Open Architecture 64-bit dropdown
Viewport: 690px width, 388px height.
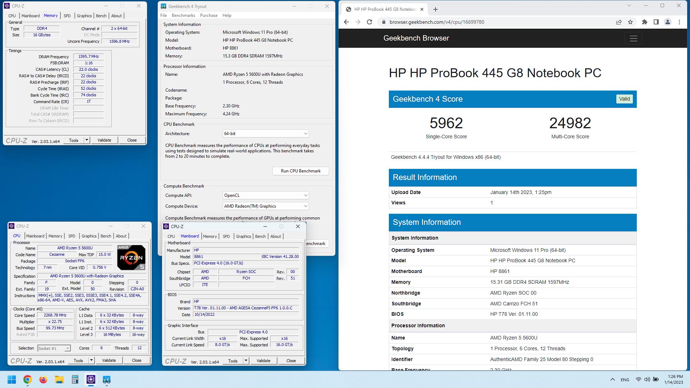click(x=266, y=134)
